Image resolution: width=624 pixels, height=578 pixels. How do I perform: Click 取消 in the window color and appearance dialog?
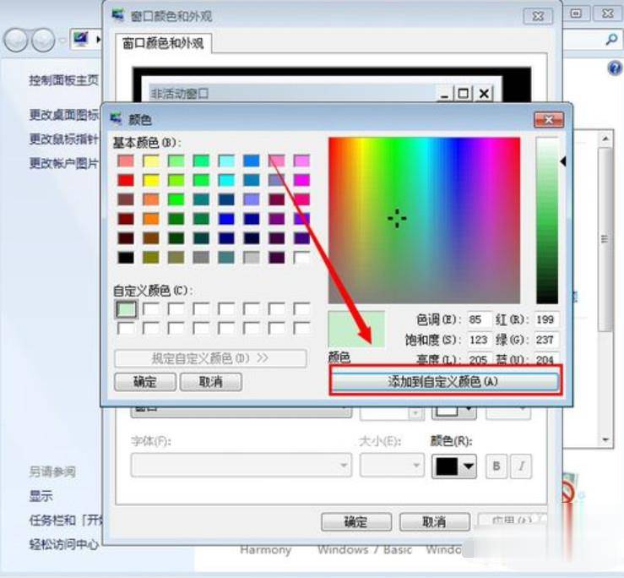point(434,521)
